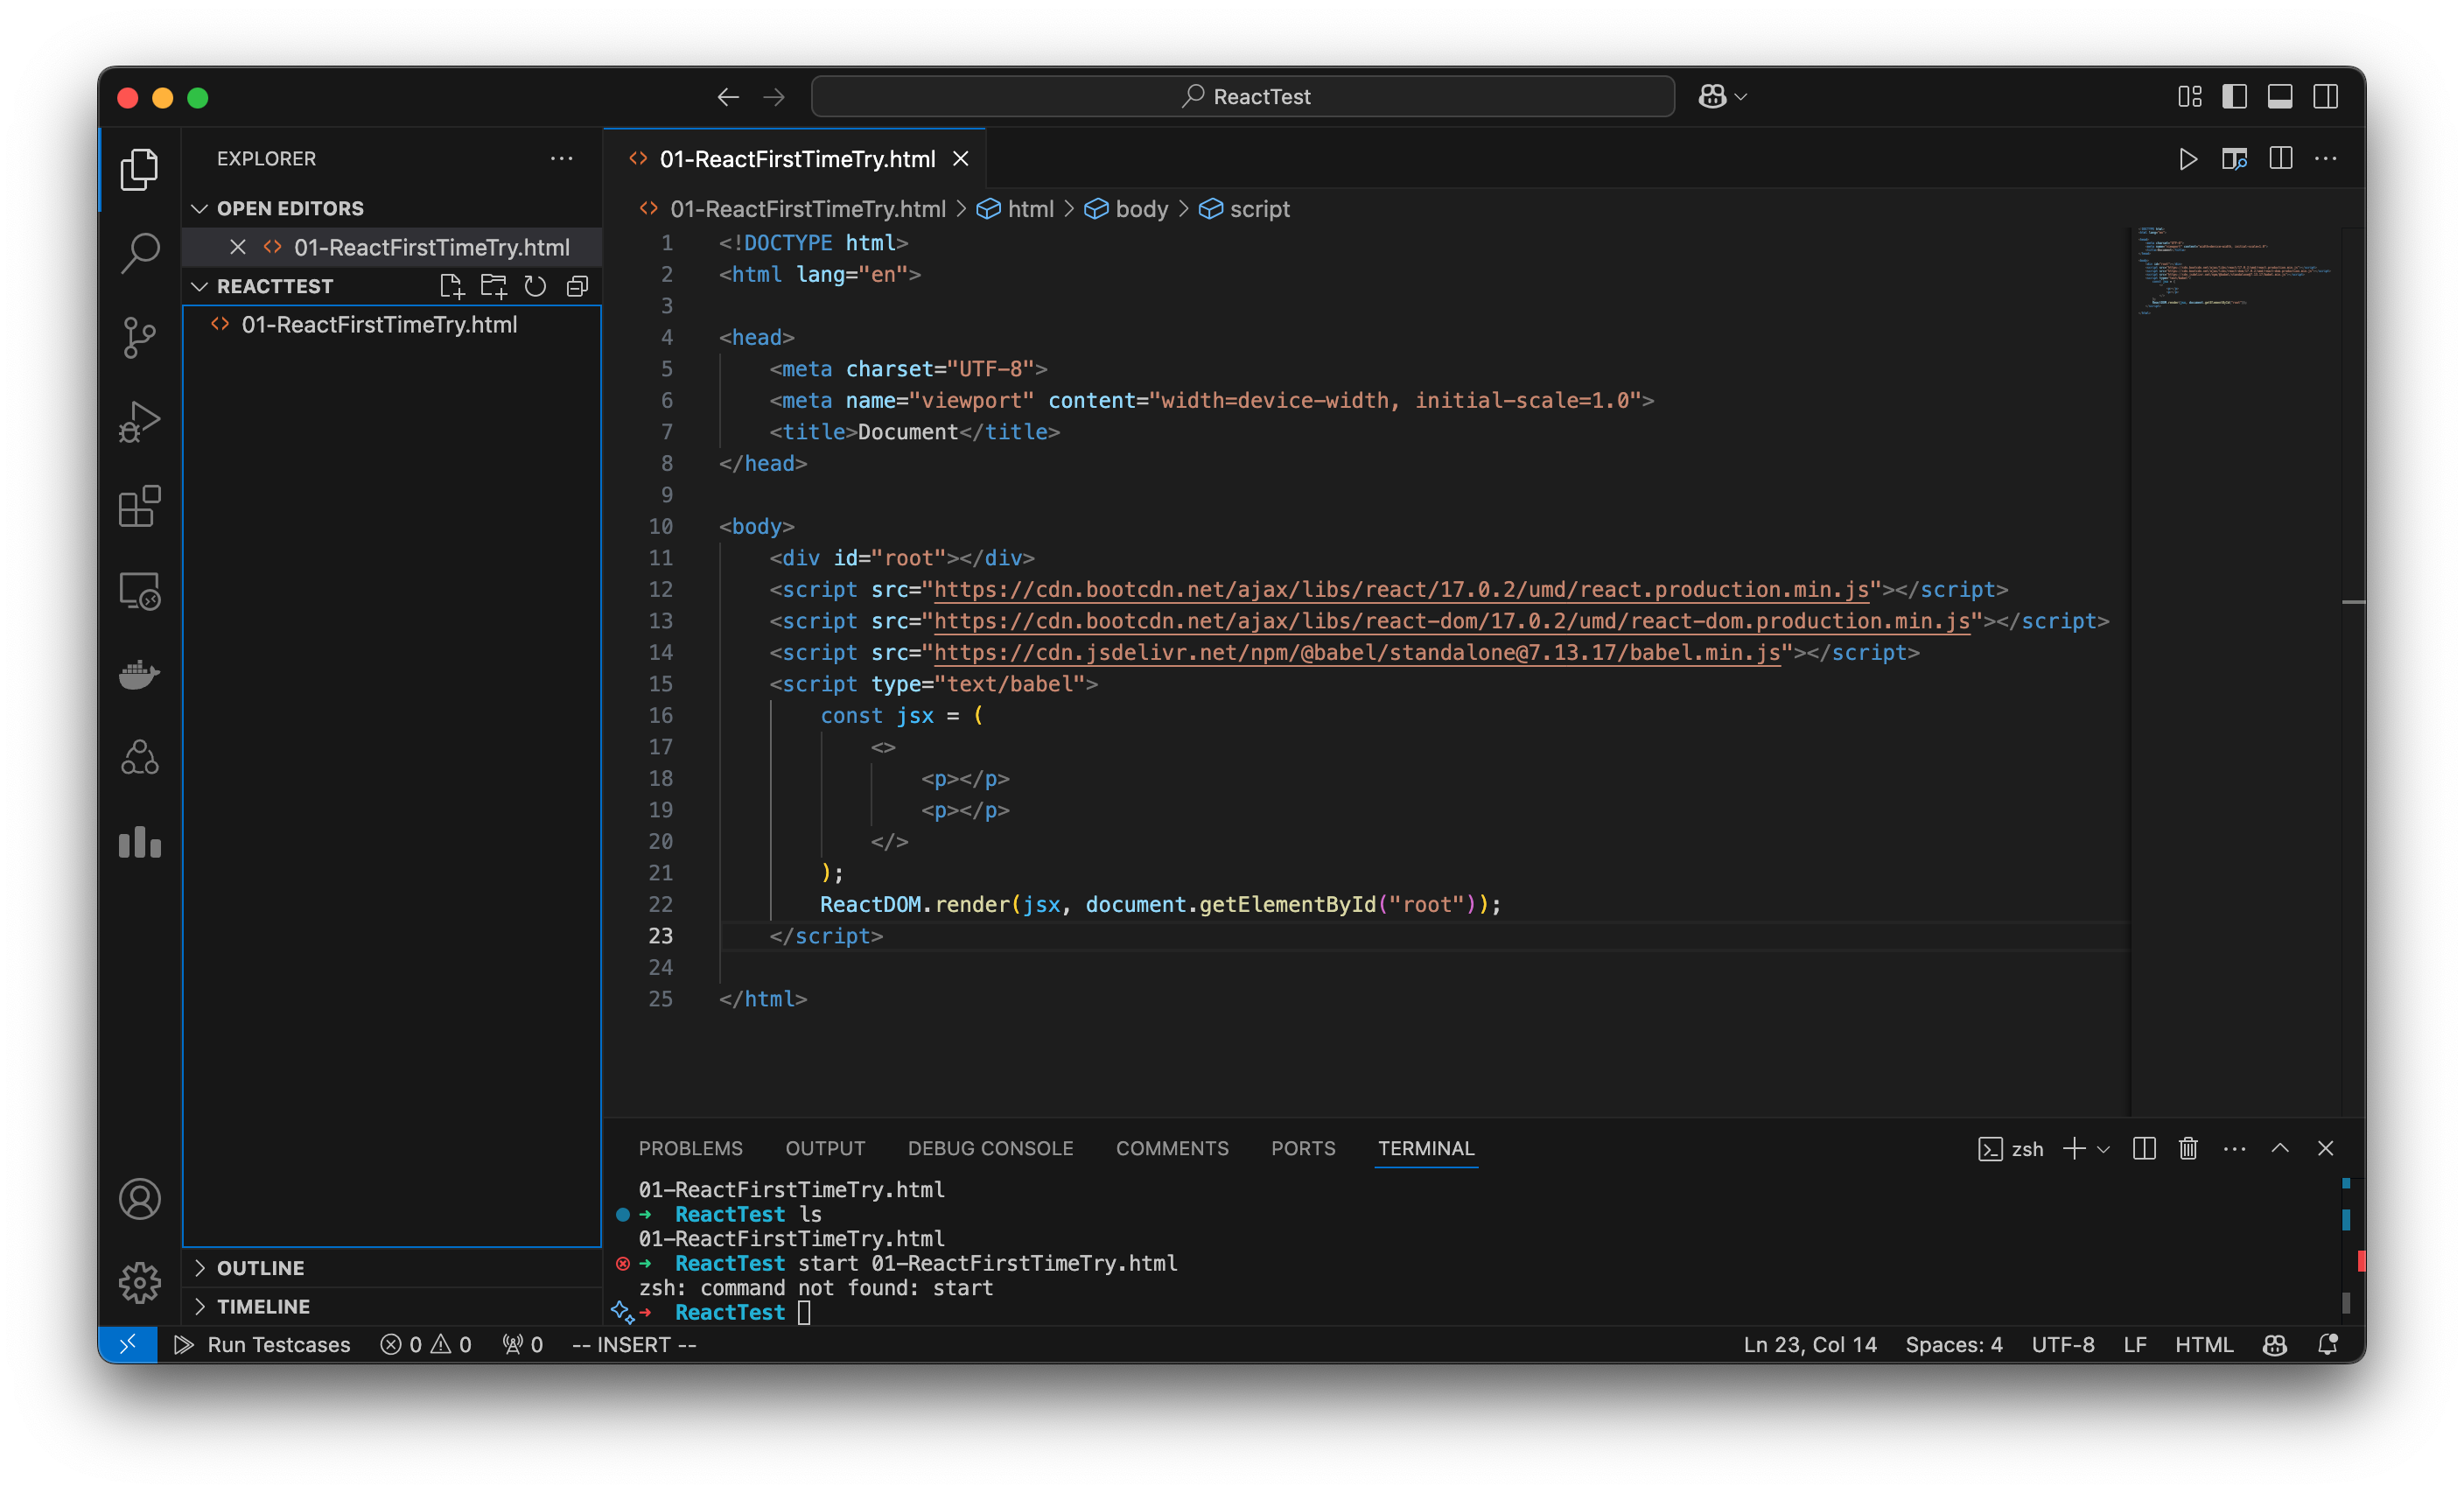Image resolution: width=2464 pixels, height=1493 pixels.
Task: Toggle the primary sidebar visibility
Action: (x=2234, y=96)
